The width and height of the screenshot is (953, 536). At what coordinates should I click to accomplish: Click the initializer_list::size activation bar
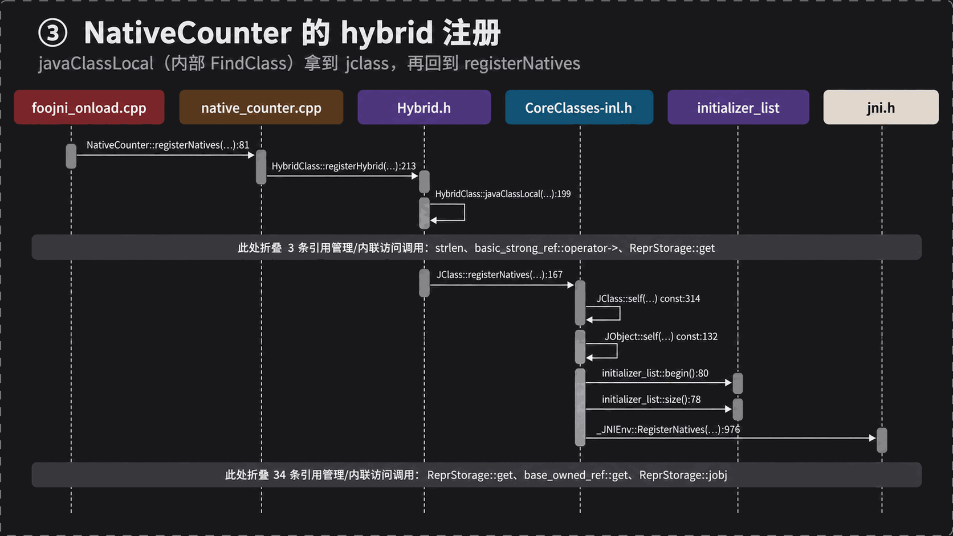click(x=738, y=410)
